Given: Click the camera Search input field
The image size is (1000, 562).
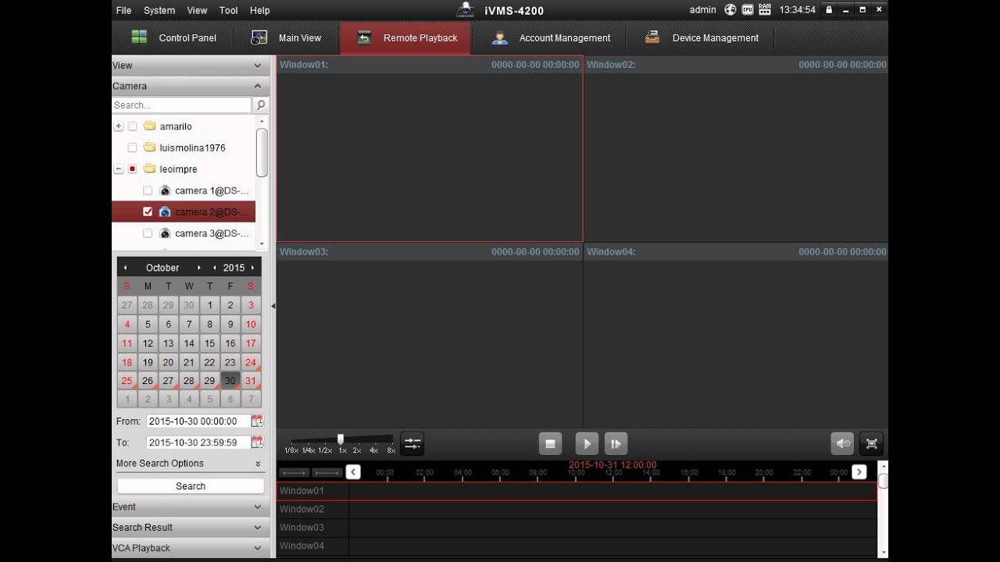Looking at the screenshot, I should [182, 105].
